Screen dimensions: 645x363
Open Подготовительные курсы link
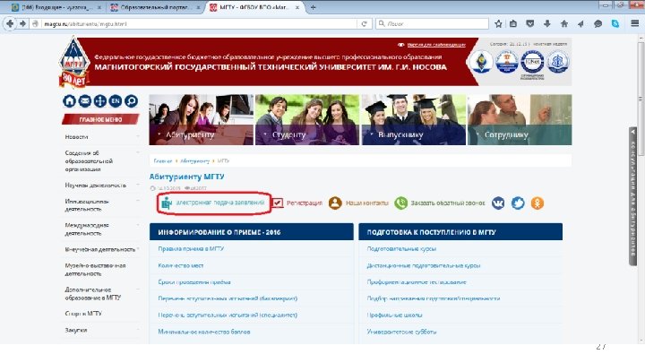(401, 248)
